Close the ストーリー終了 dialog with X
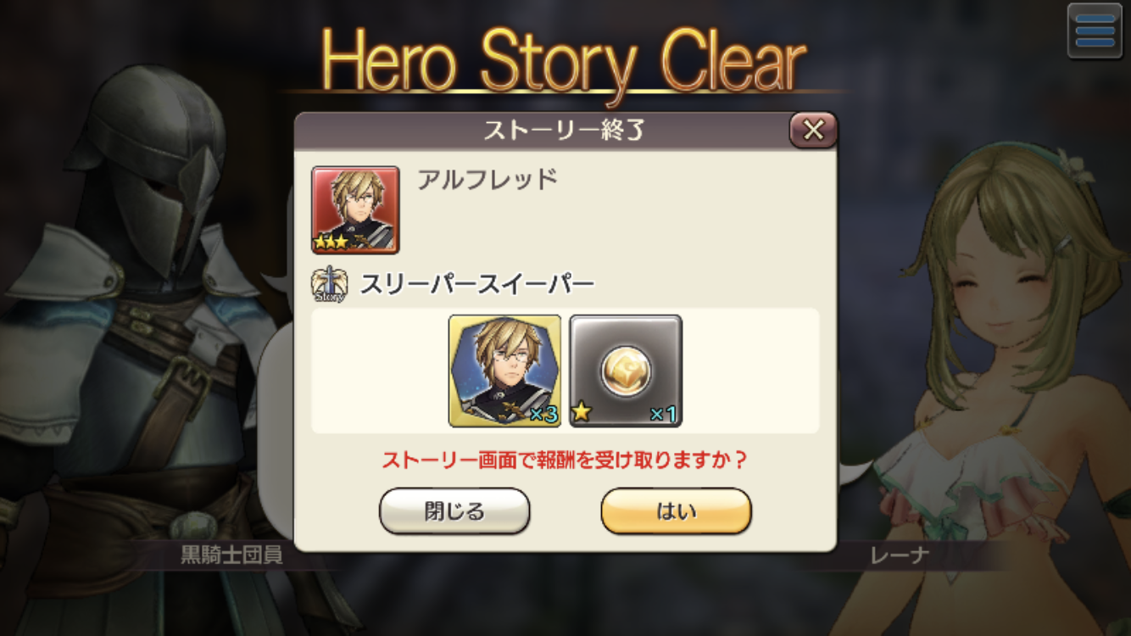 pos(813,130)
